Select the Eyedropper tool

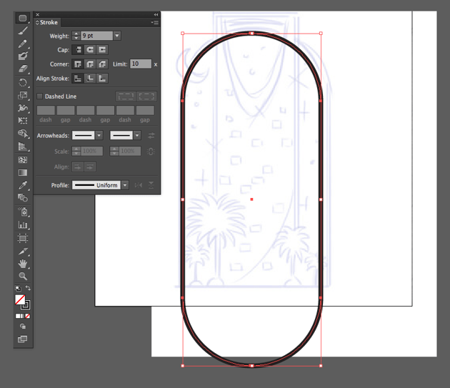tap(23, 185)
